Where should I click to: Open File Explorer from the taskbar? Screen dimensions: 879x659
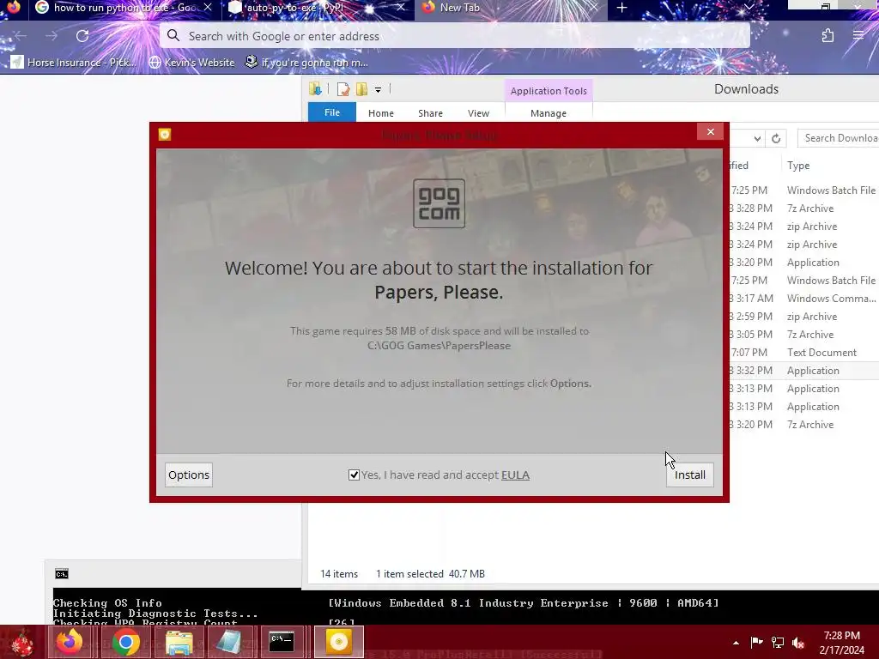(x=179, y=642)
